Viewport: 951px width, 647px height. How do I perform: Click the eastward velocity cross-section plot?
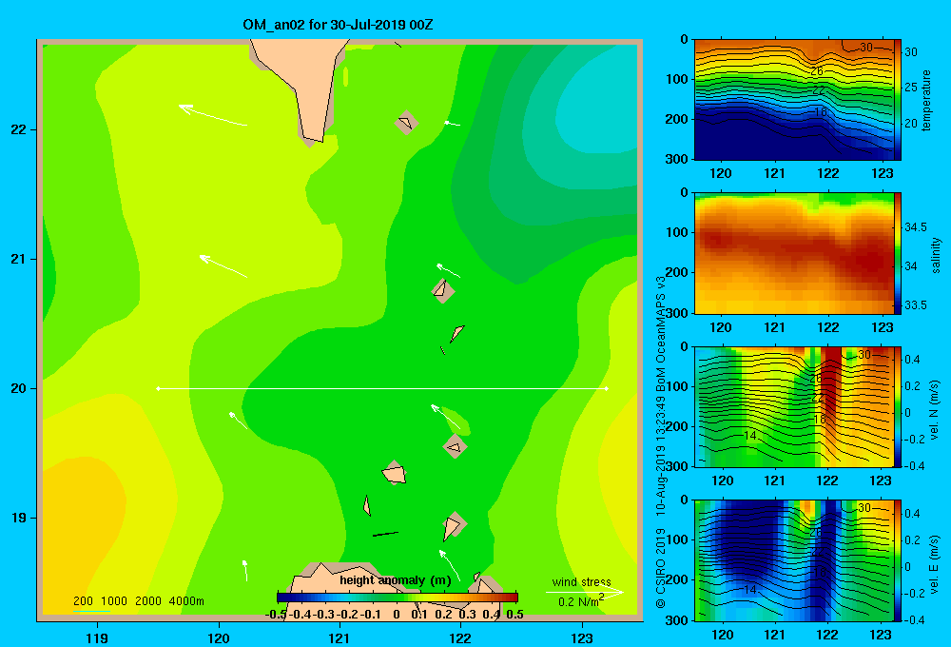click(x=794, y=560)
